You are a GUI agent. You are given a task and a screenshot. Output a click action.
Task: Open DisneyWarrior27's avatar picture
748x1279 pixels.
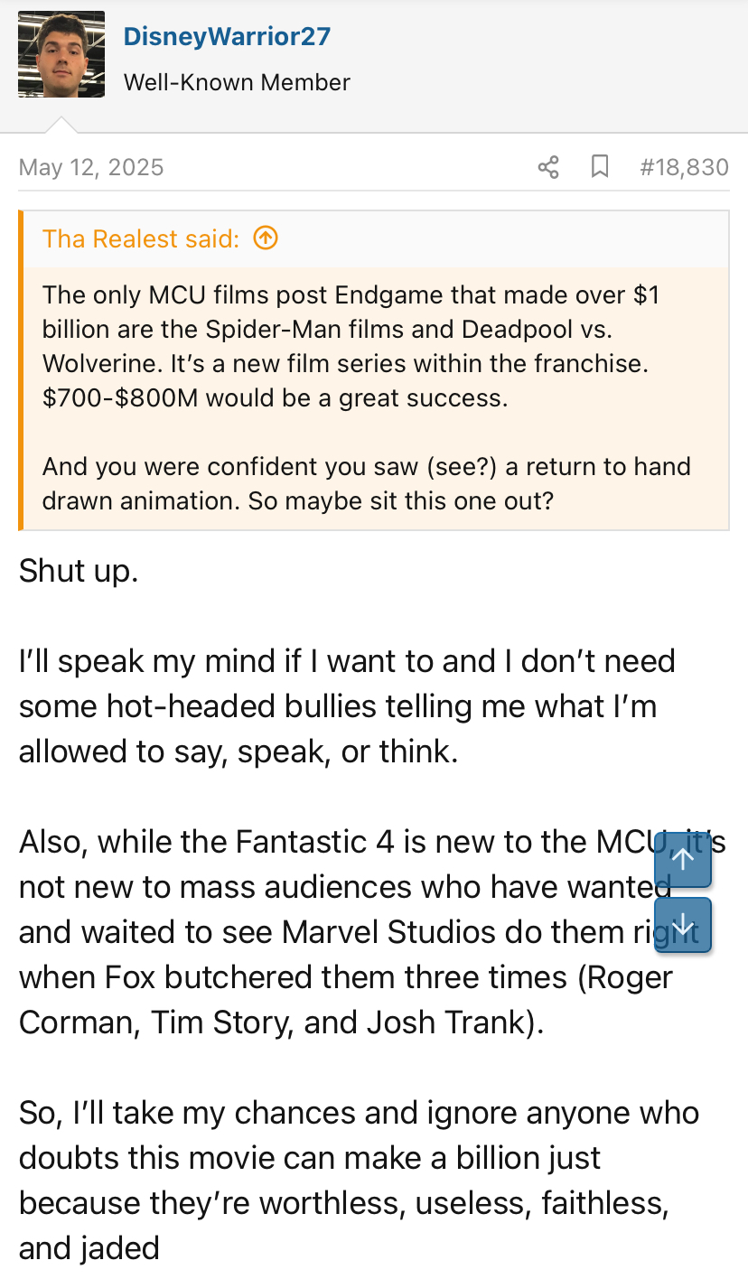click(61, 54)
